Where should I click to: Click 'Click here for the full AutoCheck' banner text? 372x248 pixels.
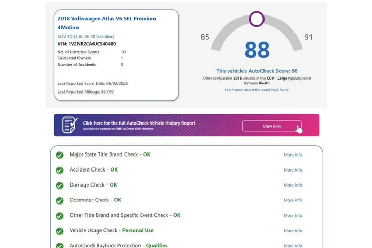point(139,123)
